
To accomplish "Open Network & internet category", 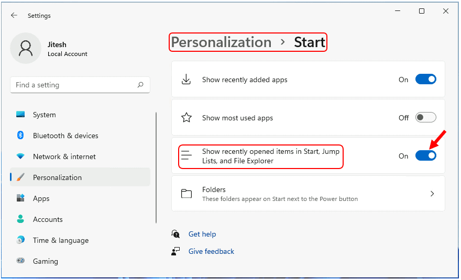I will point(80,156).
